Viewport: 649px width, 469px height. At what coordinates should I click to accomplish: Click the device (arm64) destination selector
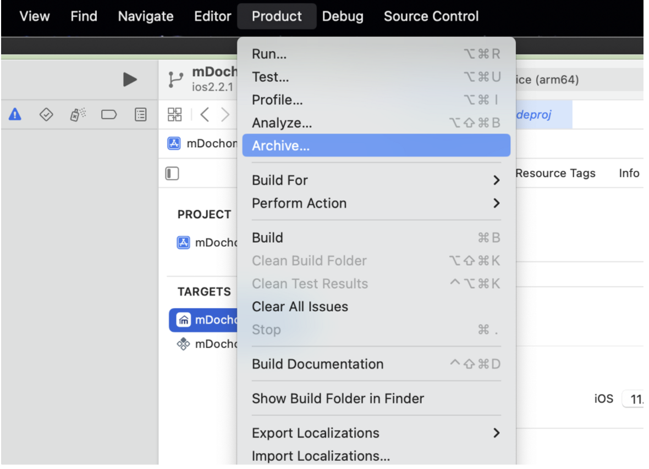click(547, 79)
